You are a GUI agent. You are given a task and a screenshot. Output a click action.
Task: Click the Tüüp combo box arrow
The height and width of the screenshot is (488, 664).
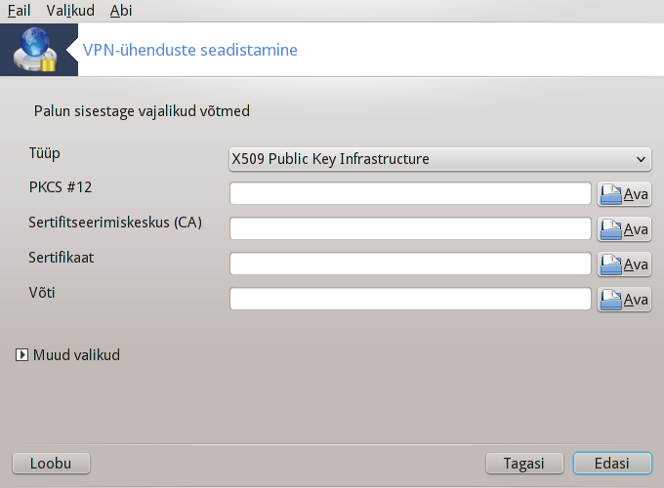[641, 159]
